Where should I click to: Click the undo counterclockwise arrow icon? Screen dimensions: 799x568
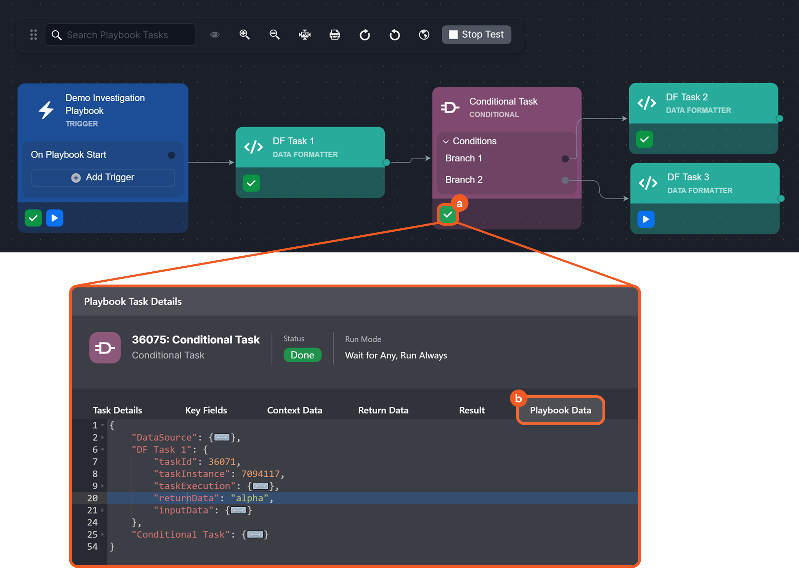pyautogui.click(x=394, y=35)
